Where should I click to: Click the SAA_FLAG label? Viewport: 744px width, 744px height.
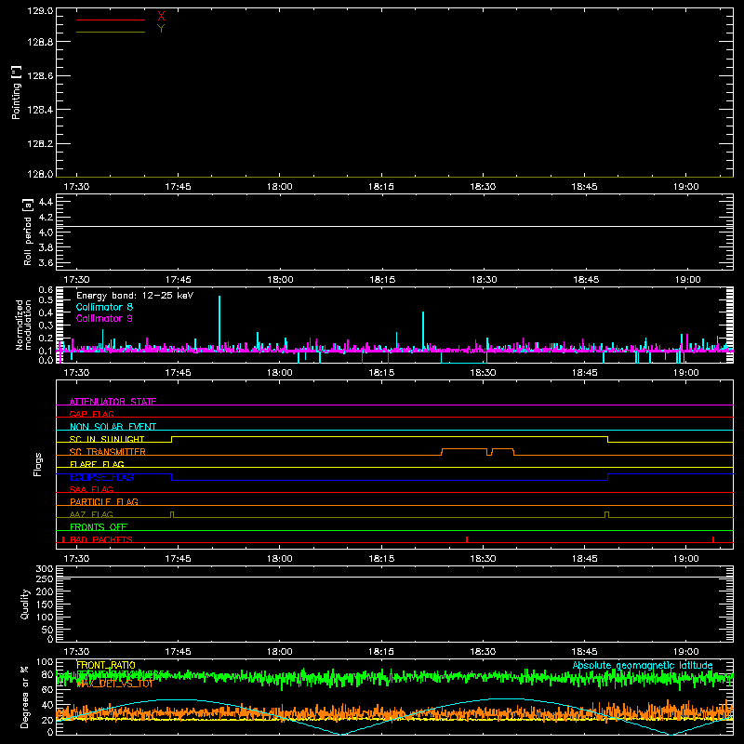point(91,489)
